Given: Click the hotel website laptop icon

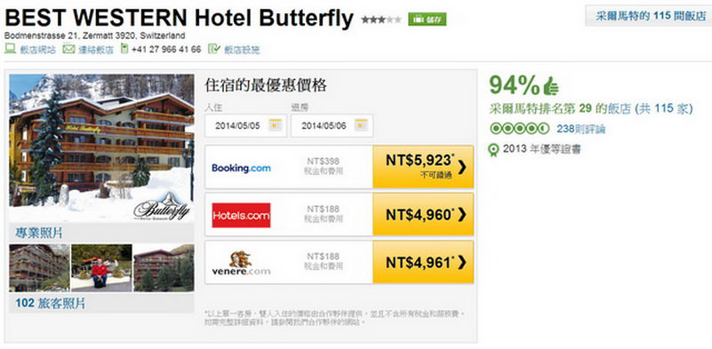Looking at the screenshot, I should [x=10, y=49].
